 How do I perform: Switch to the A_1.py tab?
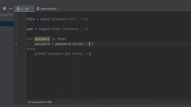click(x=24, y=9)
